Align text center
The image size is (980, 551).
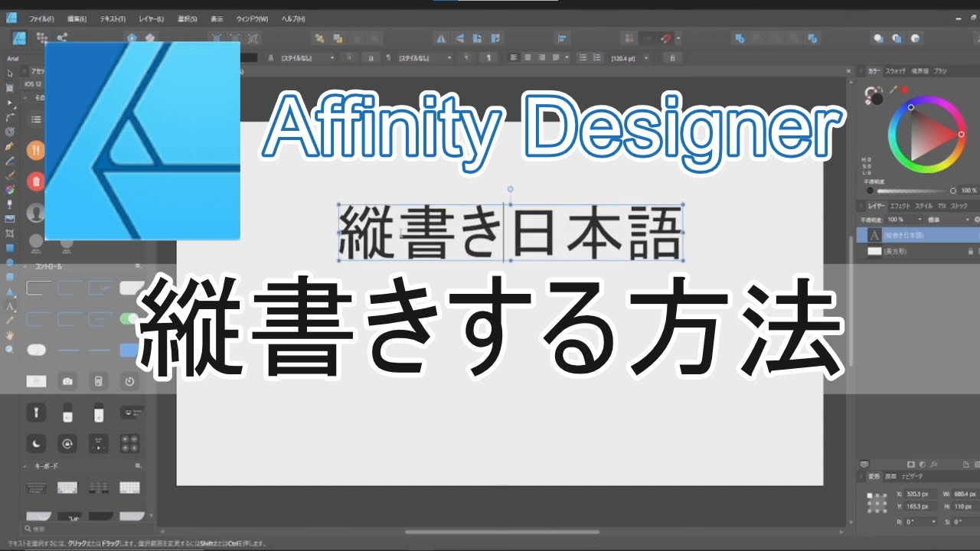528,57
